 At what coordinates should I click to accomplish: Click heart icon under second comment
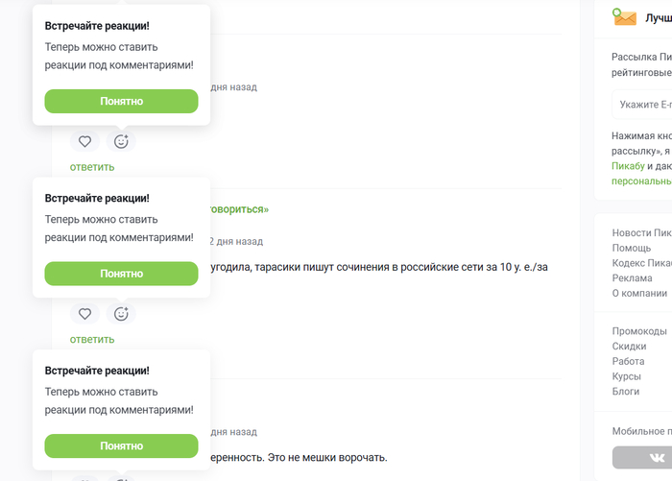point(84,314)
